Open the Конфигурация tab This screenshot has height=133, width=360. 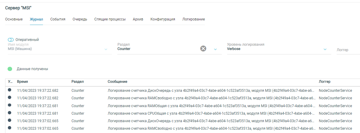pos(163,19)
